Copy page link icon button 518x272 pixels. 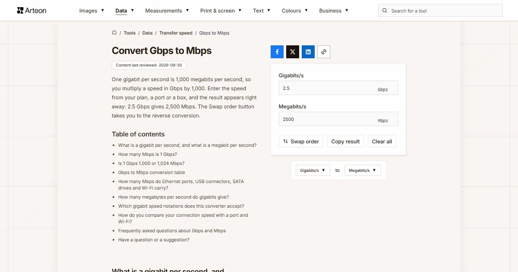click(324, 52)
